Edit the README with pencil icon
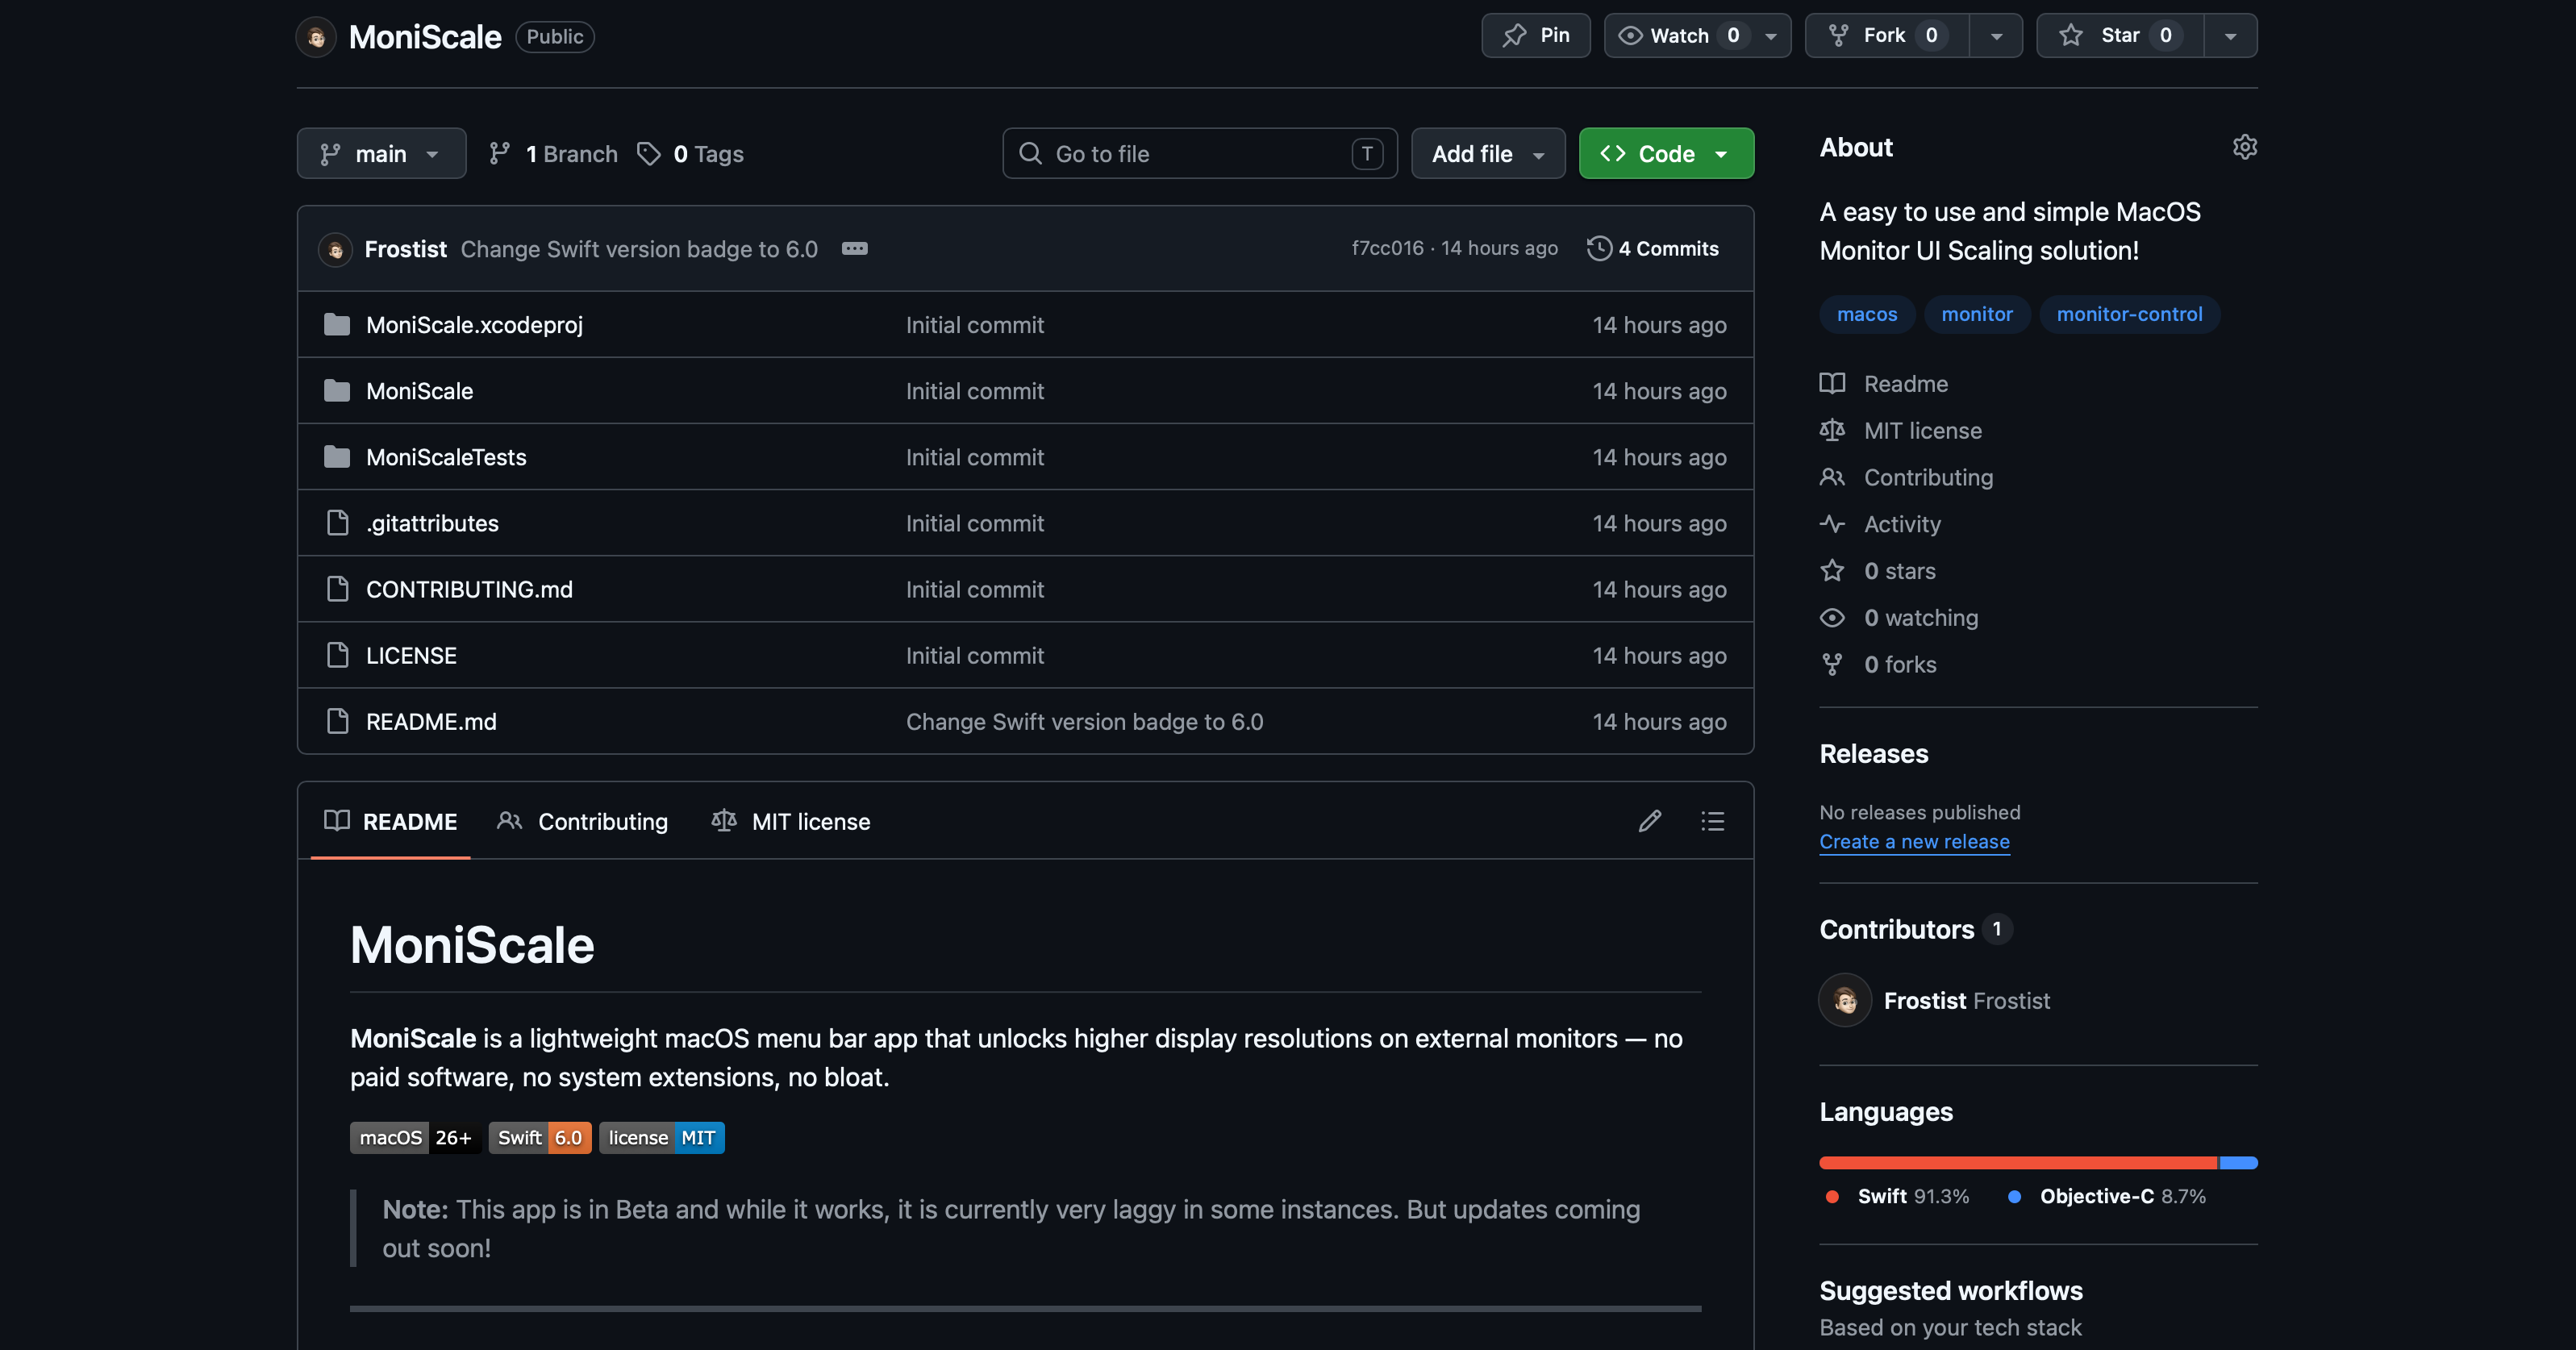Screen dimensions: 2576x1350 tap(1650, 821)
